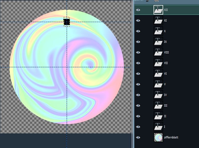199x148 pixels.
Task: Select the IV layer by its name
Action: 165,95
